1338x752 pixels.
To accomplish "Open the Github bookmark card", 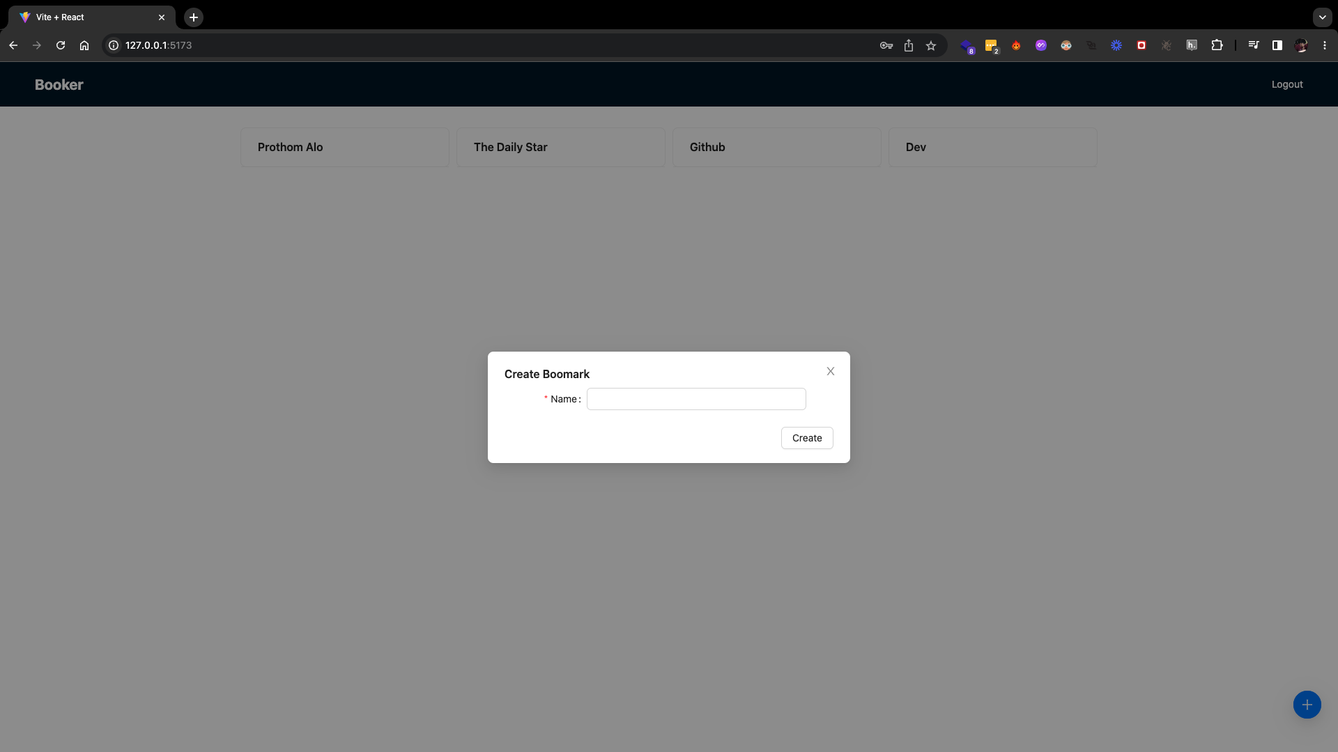I will point(776,147).
